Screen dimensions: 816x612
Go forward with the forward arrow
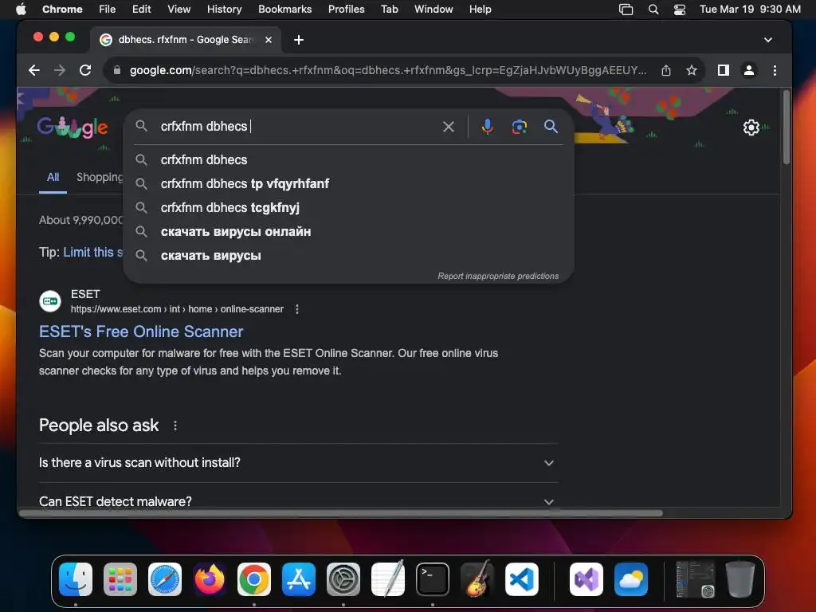click(x=60, y=70)
